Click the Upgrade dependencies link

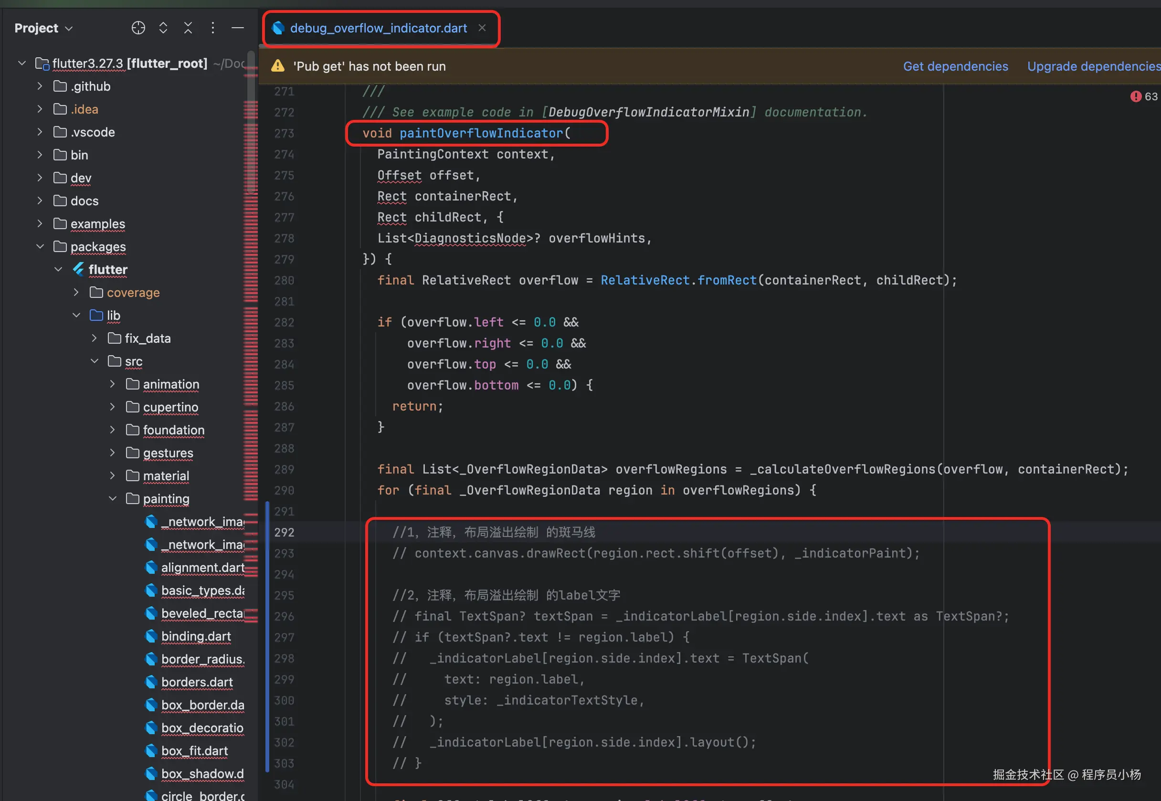click(1093, 66)
